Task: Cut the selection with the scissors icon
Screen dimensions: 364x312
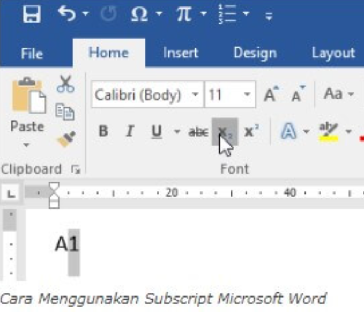Action: [x=65, y=84]
